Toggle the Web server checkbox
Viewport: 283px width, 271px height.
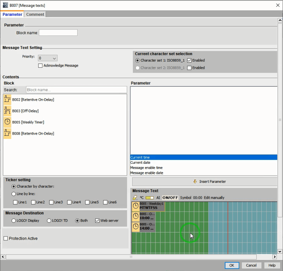tap(97, 221)
